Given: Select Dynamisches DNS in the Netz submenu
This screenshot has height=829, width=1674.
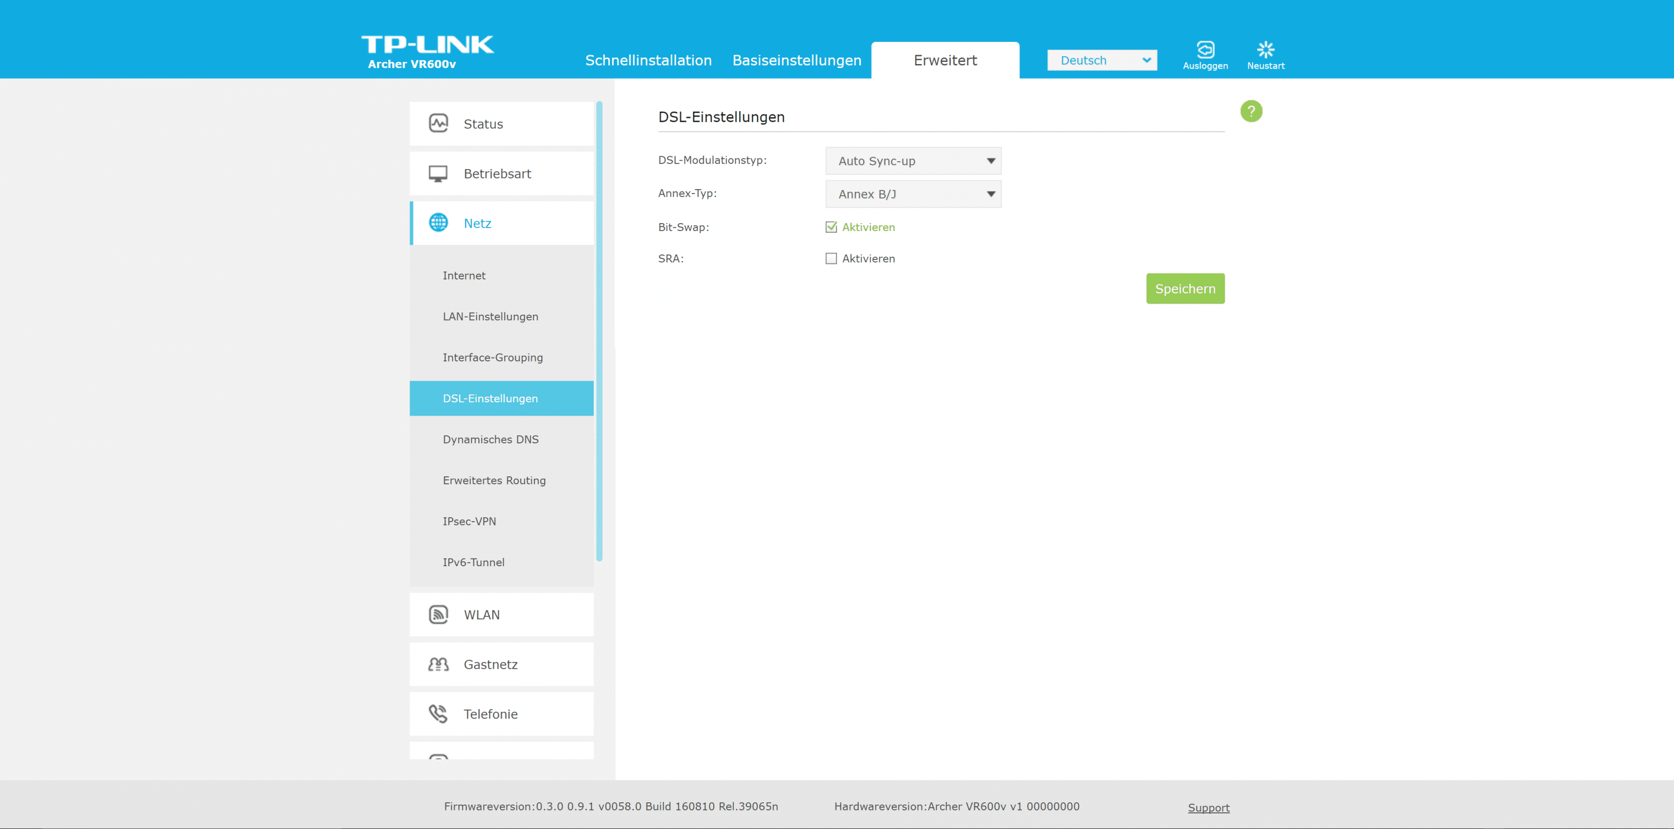Looking at the screenshot, I should click(490, 439).
